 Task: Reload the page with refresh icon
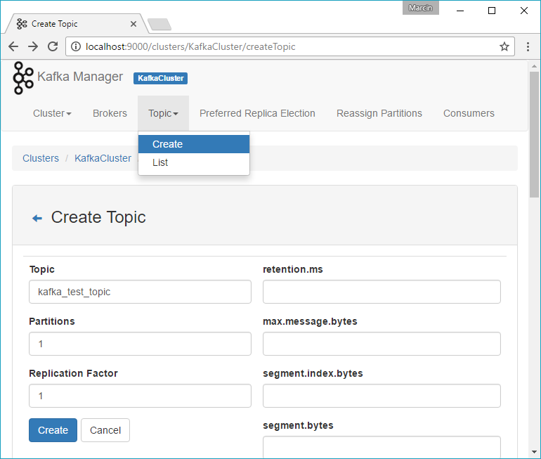(x=53, y=46)
